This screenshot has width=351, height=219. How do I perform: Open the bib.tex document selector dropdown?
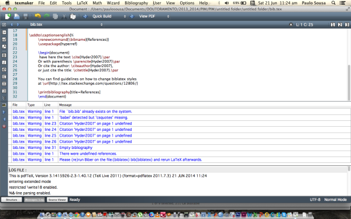point(66,25)
